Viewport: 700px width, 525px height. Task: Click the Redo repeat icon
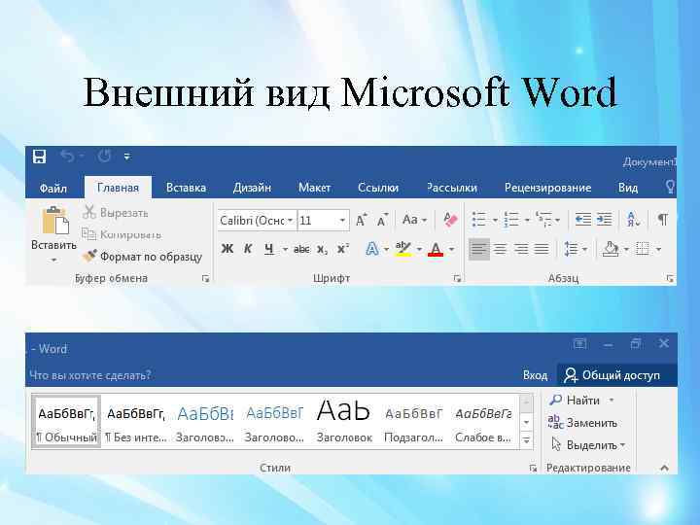104,157
